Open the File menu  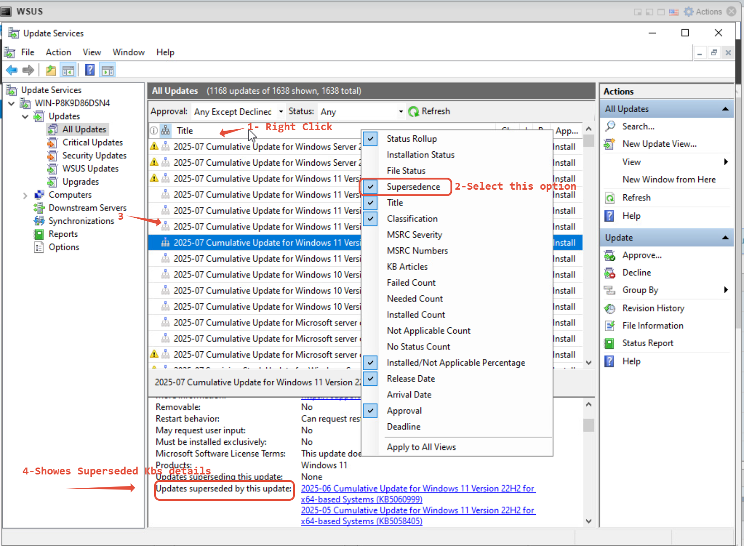(x=28, y=52)
